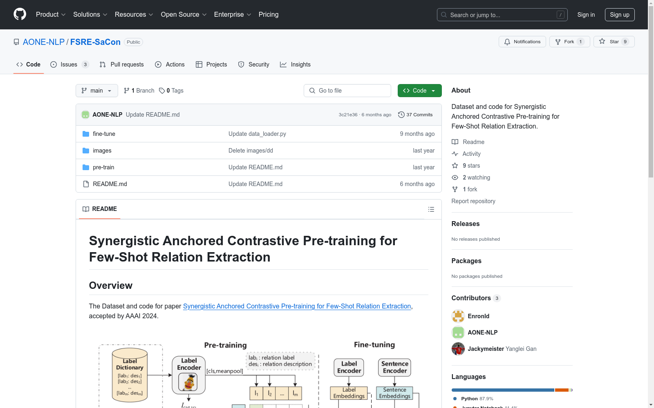The width and height of the screenshot is (654, 408).
Task: Open Jackymeister contributor avatar
Action: 458,349
